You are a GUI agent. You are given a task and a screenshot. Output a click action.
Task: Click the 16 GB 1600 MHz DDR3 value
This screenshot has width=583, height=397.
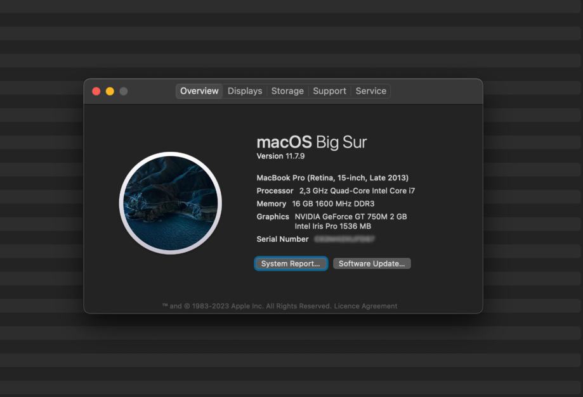333,204
